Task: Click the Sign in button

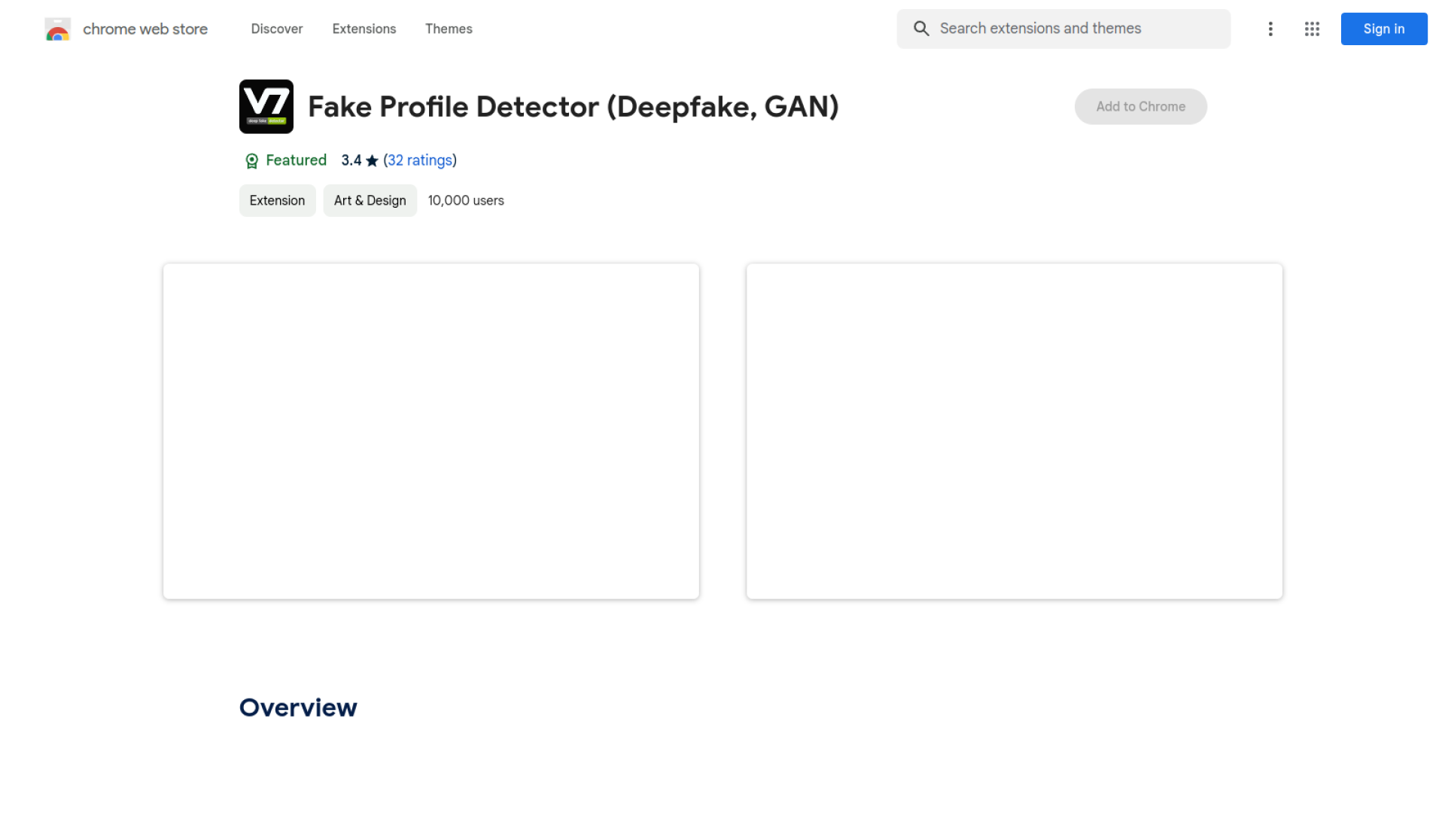Action: [x=1383, y=29]
